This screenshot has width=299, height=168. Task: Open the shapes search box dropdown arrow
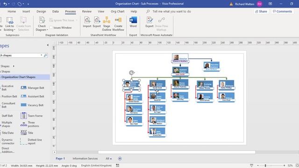point(42,55)
